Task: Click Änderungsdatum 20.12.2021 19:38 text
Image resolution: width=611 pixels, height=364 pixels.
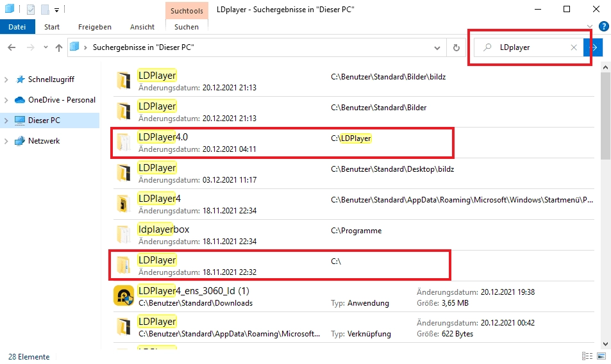Action: pos(475,292)
